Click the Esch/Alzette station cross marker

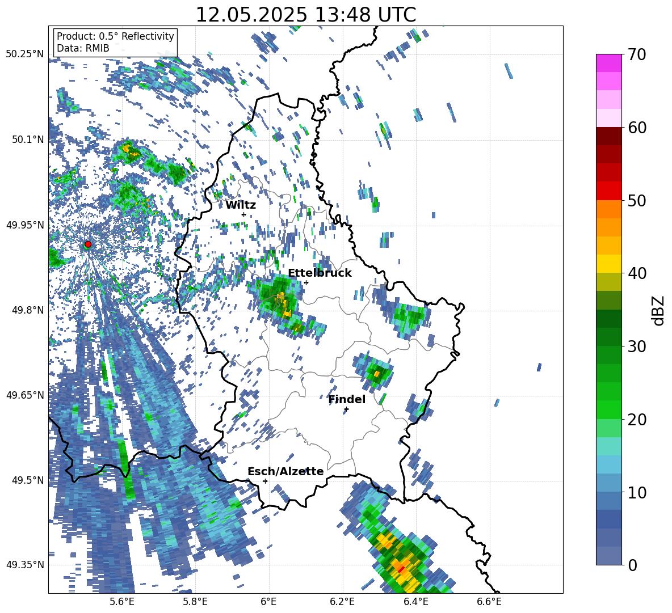point(265,481)
